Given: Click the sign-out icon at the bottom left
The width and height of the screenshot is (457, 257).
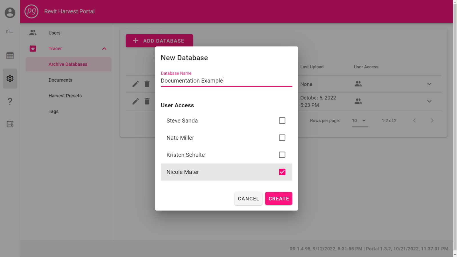Looking at the screenshot, I should point(10,124).
